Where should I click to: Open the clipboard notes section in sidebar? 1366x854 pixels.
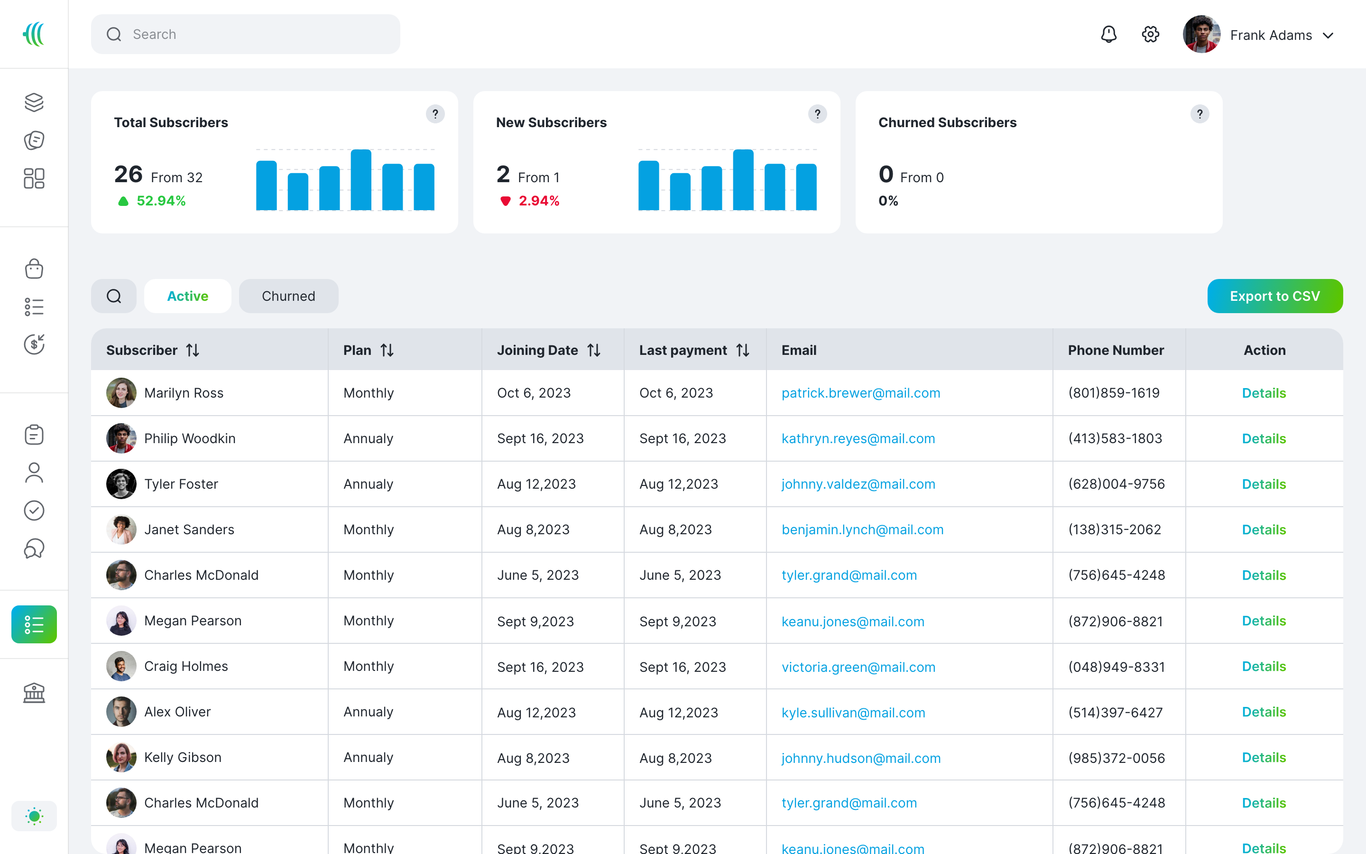[34, 434]
